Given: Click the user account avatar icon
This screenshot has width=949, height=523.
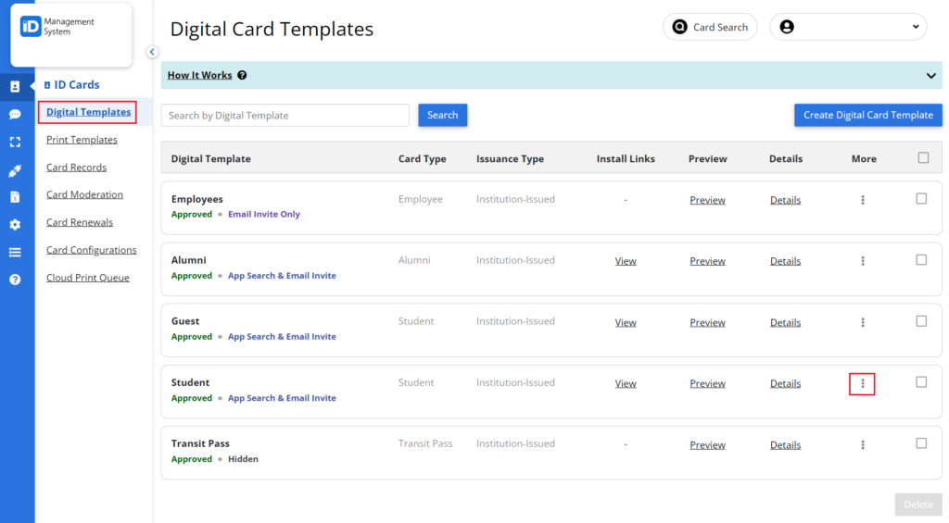Looking at the screenshot, I should click(x=787, y=27).
